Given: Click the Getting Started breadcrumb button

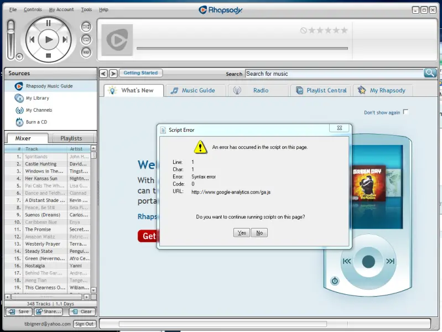Looking at the screenshot, I should point(141,73).
